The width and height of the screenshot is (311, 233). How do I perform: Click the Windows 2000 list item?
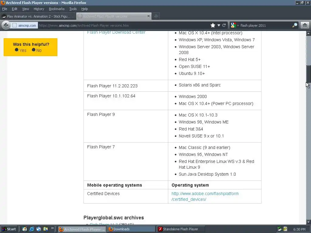(193, 96)
